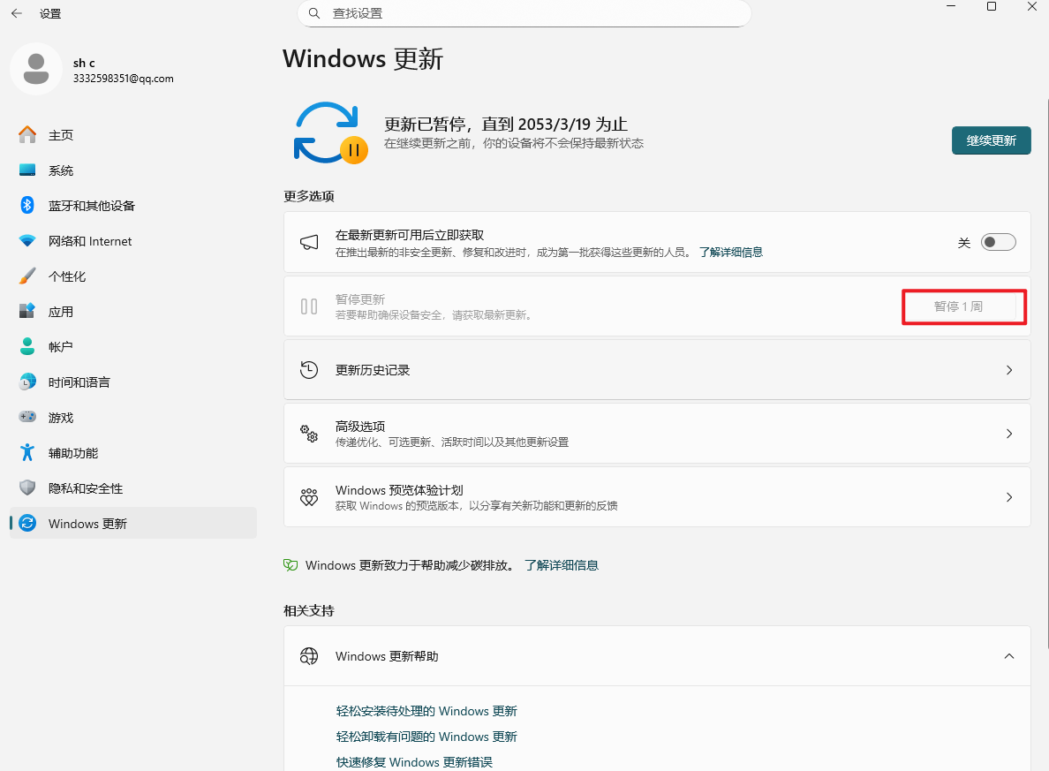
Task: Click the 帐户 person icon
Action: [27, 347]
